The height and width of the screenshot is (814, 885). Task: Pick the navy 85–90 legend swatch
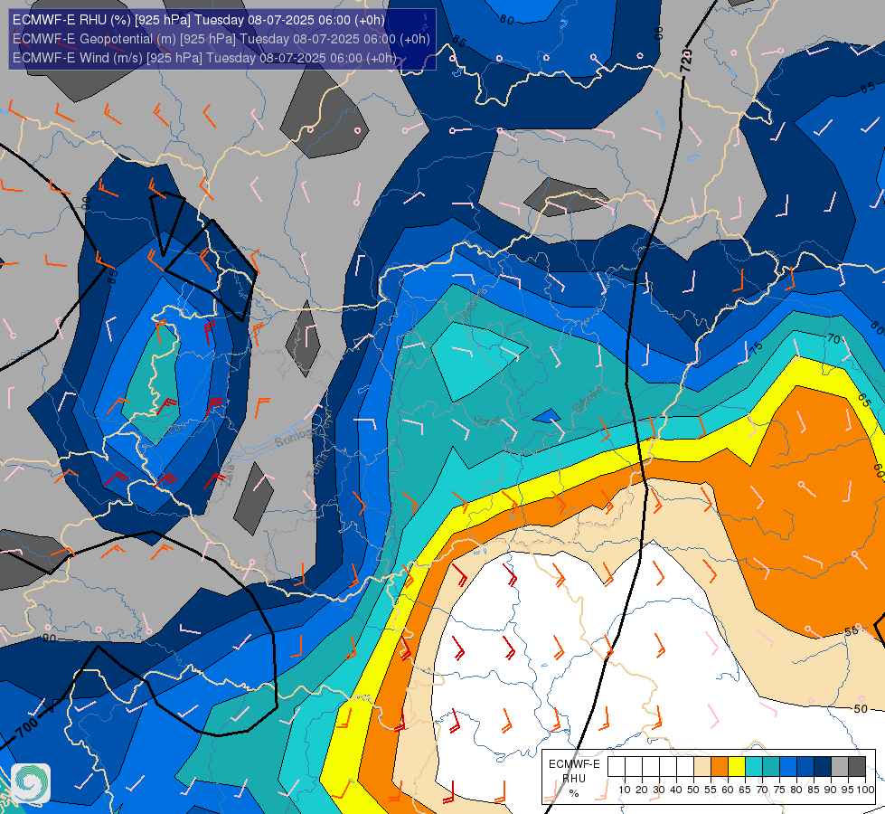pos(823,767)
